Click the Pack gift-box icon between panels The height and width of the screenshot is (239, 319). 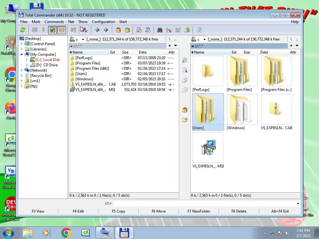click(x=185, y=110)
